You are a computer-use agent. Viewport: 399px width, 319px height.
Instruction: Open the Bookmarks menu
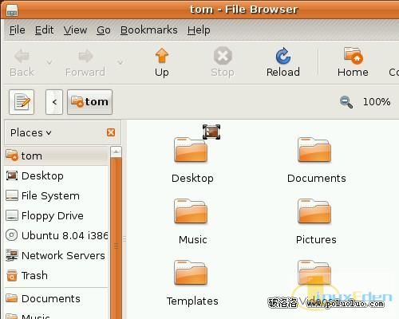149,30
